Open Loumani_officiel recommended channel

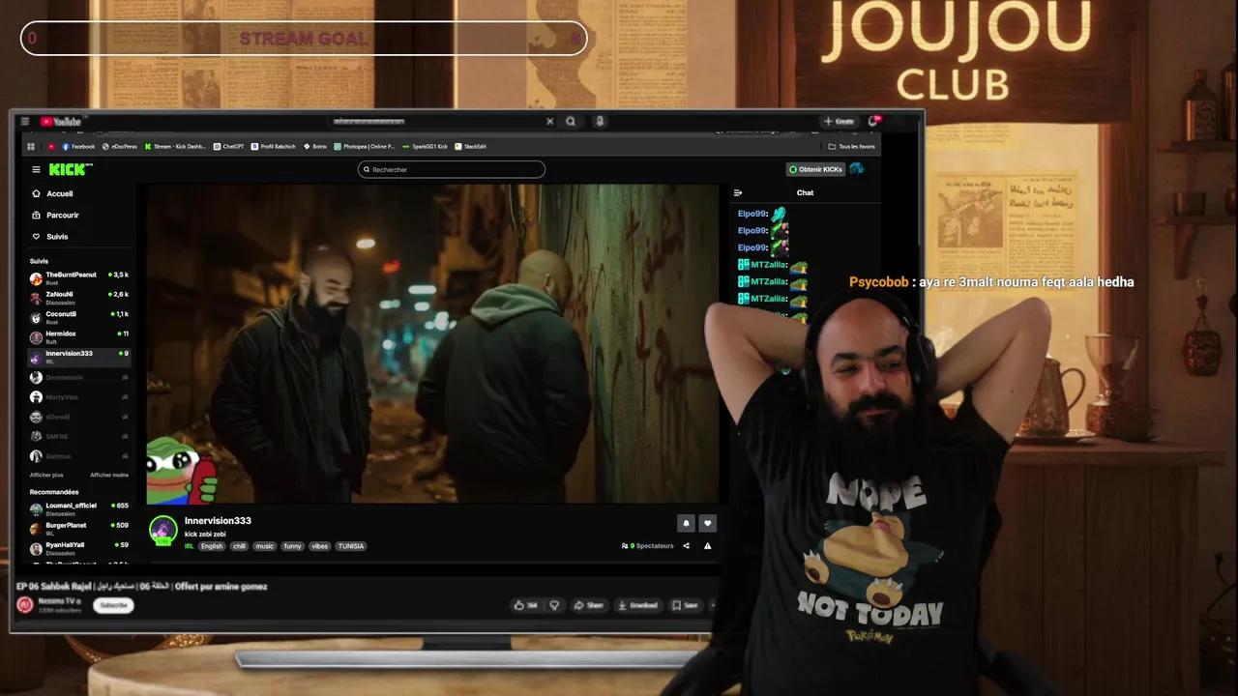[x=79, y=508]
